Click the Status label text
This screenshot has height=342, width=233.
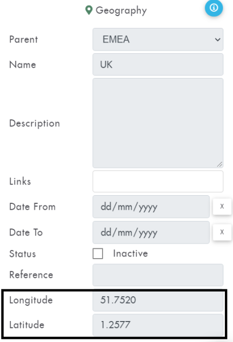23,254
